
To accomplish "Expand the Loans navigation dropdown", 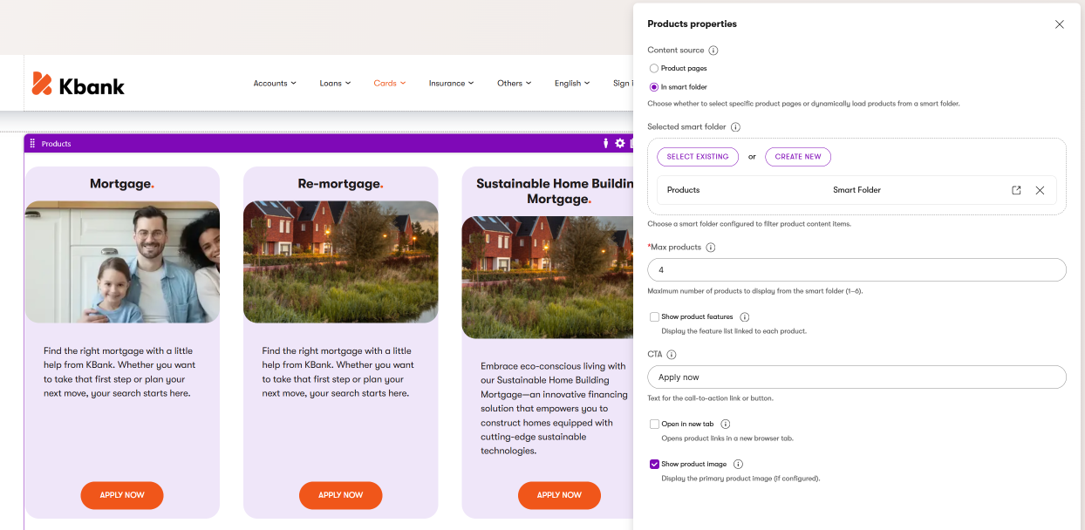I will click(335, 84).
